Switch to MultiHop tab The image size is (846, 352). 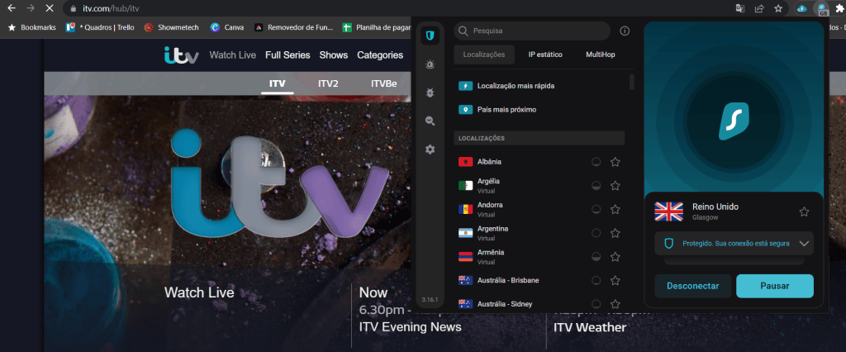[600, 55]
